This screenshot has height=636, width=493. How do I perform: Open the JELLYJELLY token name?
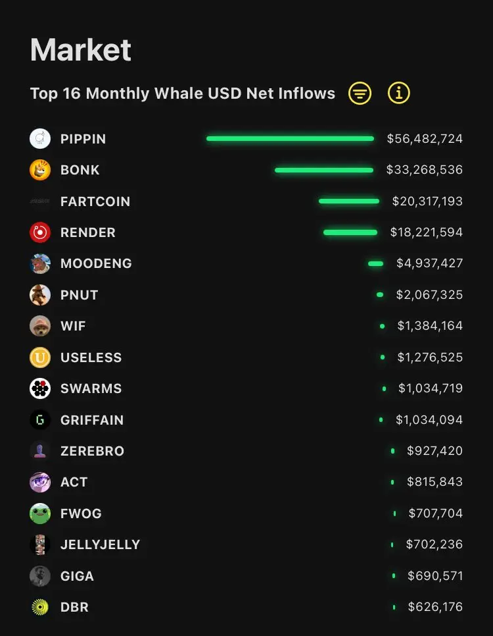click(x=100, y=544)
